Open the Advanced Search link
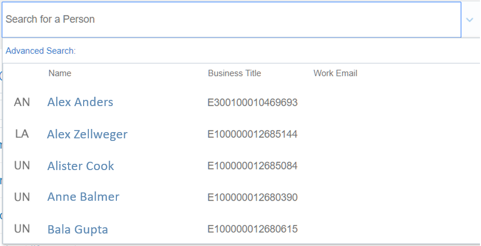The width and height of the screenshot is (481, 246). (x=41, y=51)
